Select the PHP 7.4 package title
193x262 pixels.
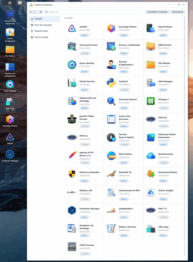pyautogui.click(x=163, y=209)
